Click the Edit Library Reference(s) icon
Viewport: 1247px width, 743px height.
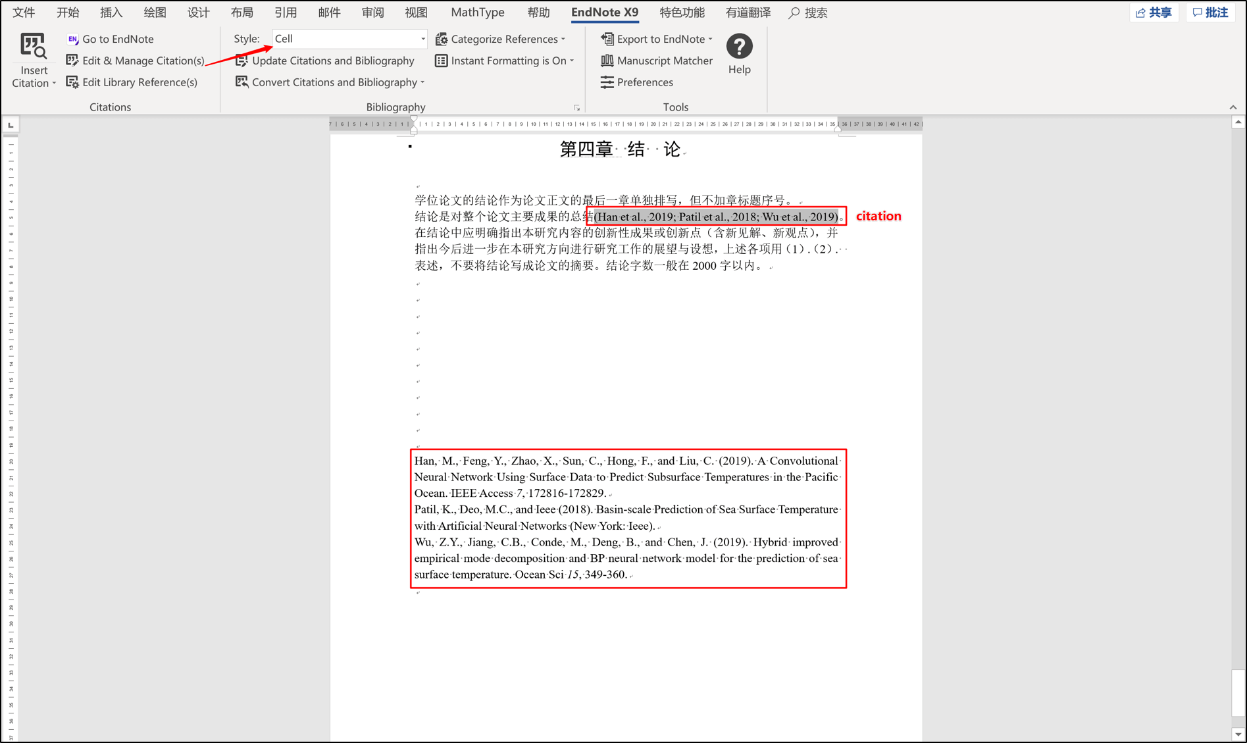[x=72, y=82]
